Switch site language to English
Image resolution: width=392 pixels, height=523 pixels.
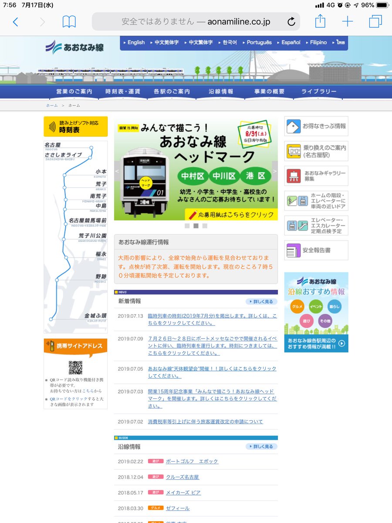point(133,42)
